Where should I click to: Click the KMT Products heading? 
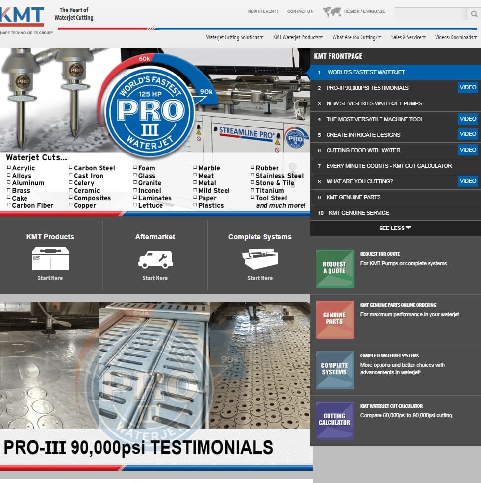(x=50, y=237)
